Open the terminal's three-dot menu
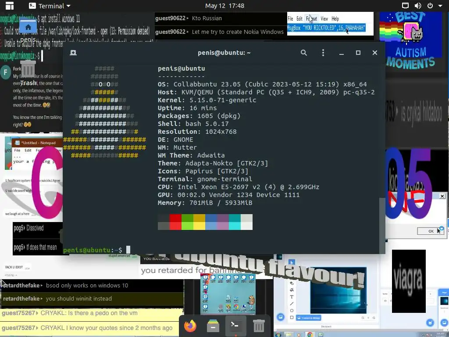Screen dimensions: 449x337 pyautogui.click(x=323, y=53)
